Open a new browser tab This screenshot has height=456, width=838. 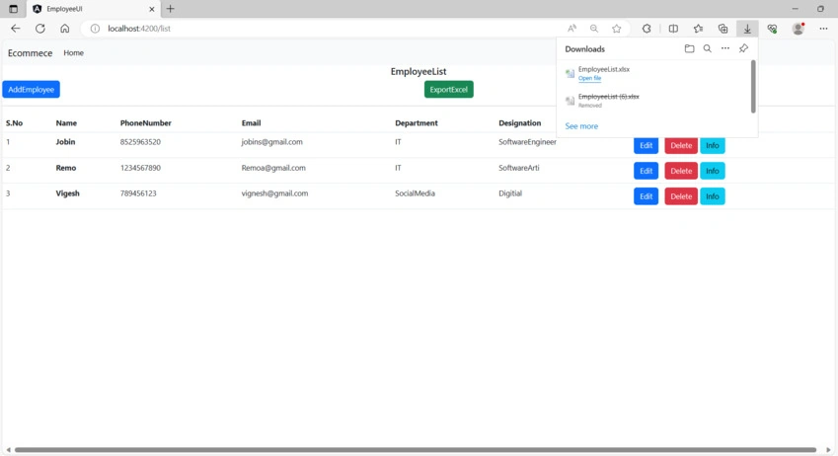point(170,9)
